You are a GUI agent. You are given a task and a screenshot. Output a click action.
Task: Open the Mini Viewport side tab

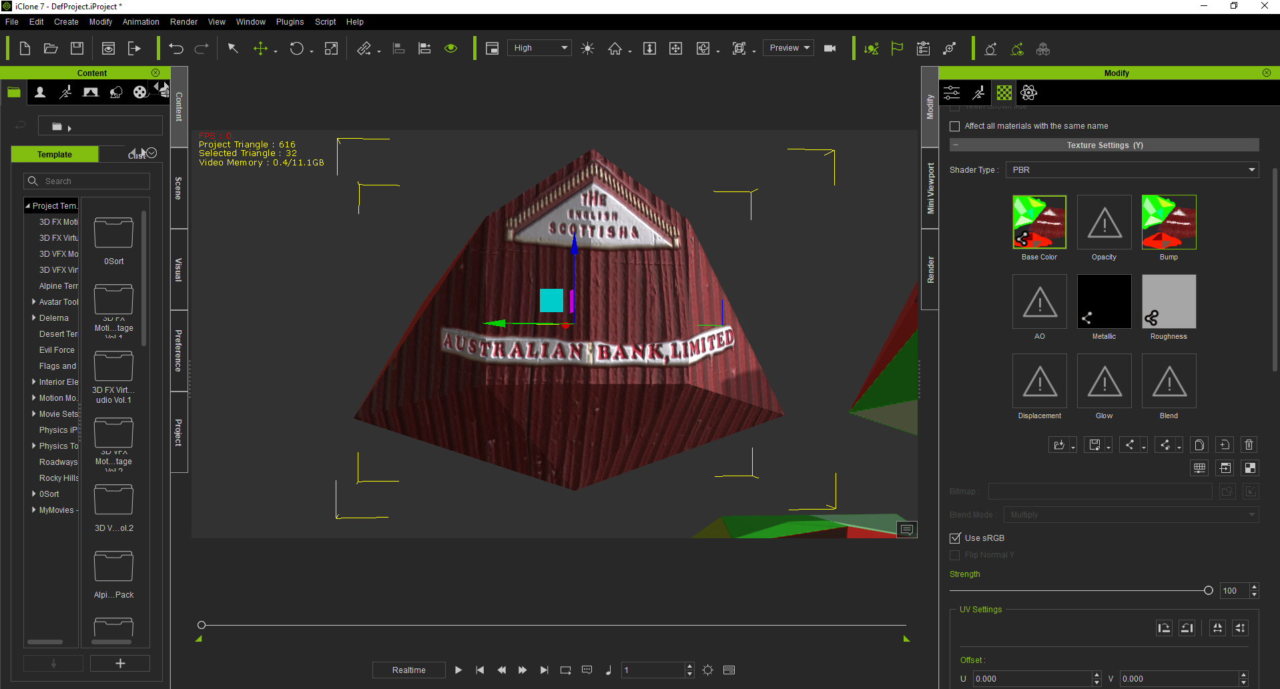[930, 188]
